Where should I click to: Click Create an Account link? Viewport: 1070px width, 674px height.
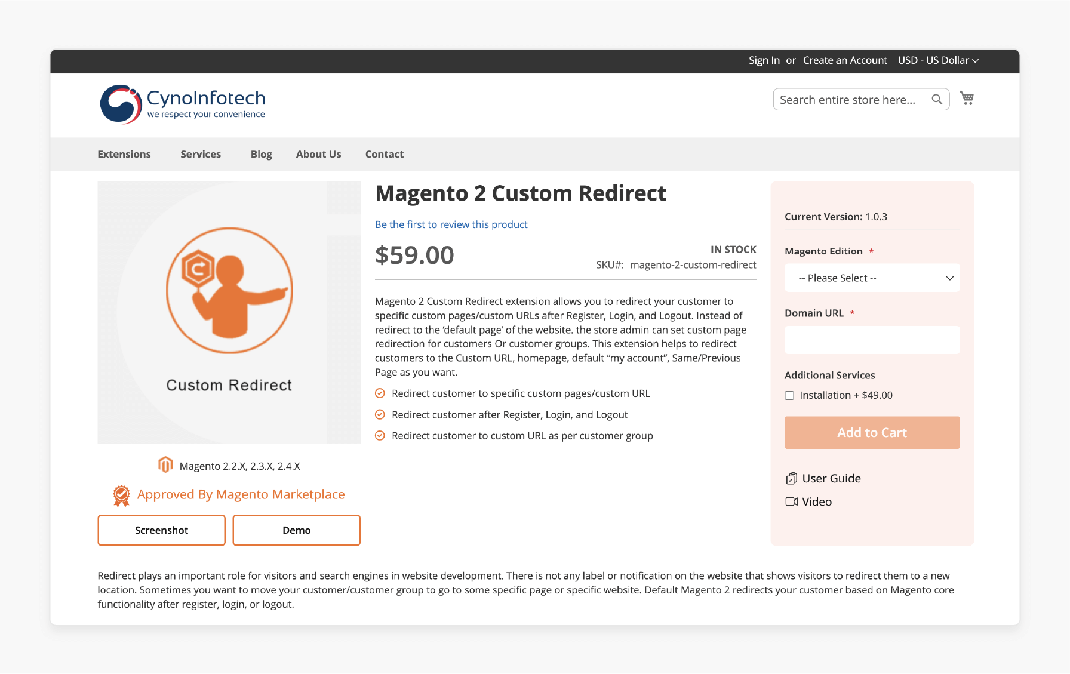tap(845, 60)
